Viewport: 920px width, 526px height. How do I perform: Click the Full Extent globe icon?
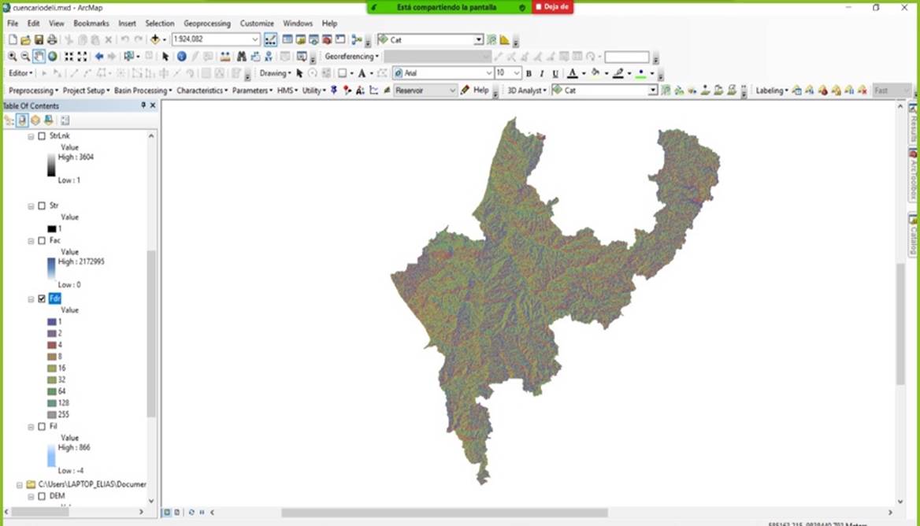coord(52,57)
